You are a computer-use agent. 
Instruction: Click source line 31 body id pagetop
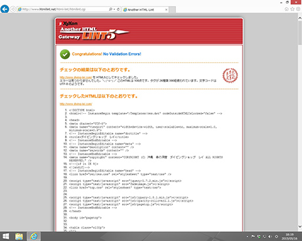(85, 217)
